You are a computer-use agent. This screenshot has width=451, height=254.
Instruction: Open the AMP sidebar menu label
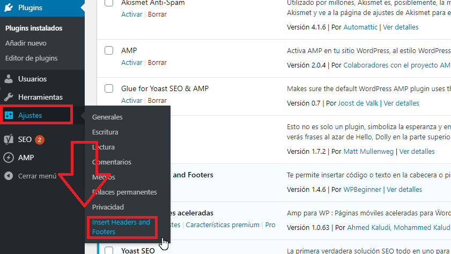26,158
